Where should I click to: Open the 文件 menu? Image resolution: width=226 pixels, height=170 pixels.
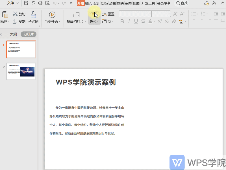point(10,3)
